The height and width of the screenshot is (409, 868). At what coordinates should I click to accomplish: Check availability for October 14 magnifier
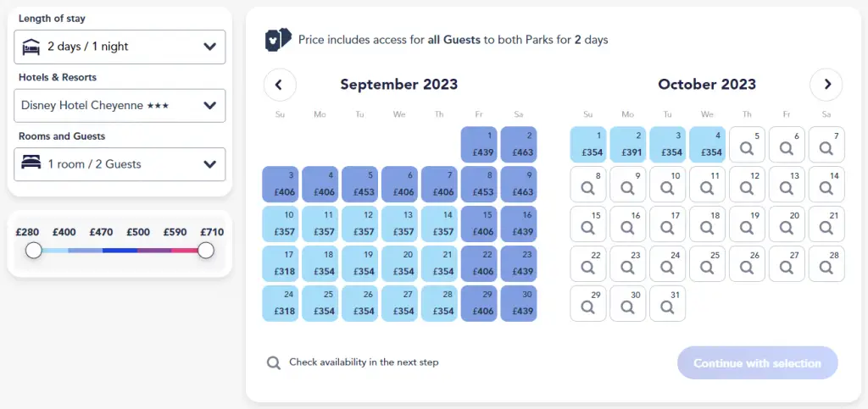[826, 189]
